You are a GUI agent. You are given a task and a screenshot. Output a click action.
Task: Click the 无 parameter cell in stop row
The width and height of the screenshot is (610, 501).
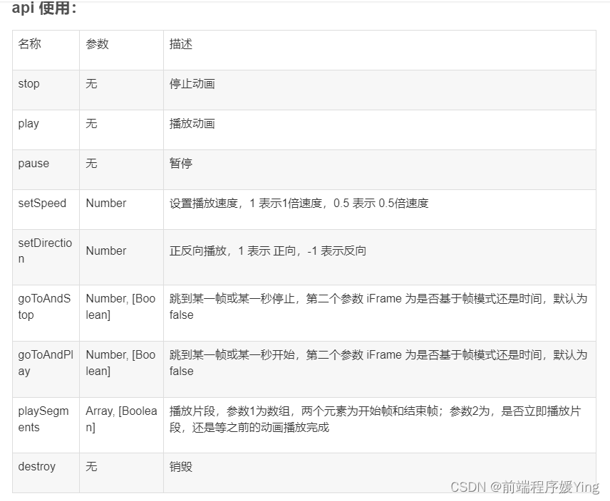pyautogui.click(x=121, y=90)
